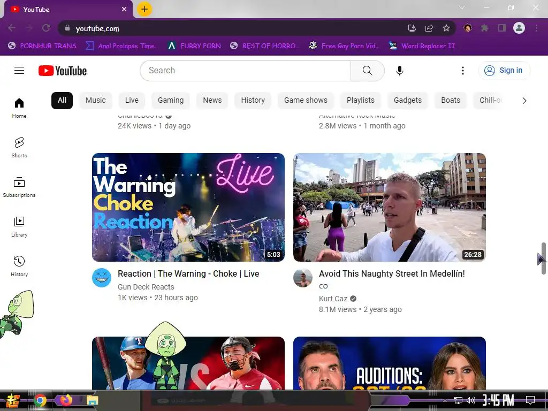Select the History filter chip
Screen dimensions: 548x411
253,100
